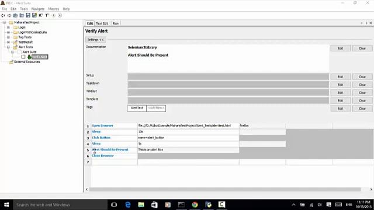Select the Edit tab
Image resolution: width=374 pixels, height=210 pixels.
pyautogui.click(x=89, y=23)
